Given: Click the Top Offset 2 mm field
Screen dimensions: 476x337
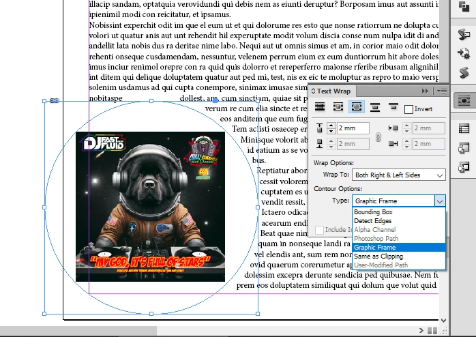Looking at the screenshot, I should pyautogui.click(x=353, y=128).
